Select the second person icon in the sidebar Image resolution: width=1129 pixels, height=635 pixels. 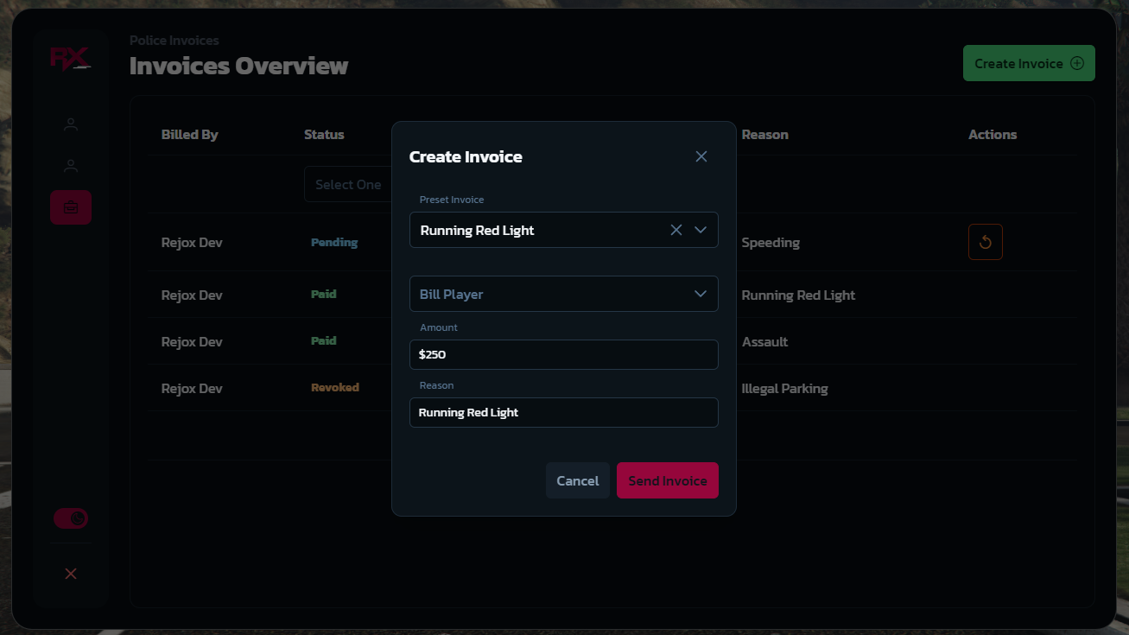(70, 165)
